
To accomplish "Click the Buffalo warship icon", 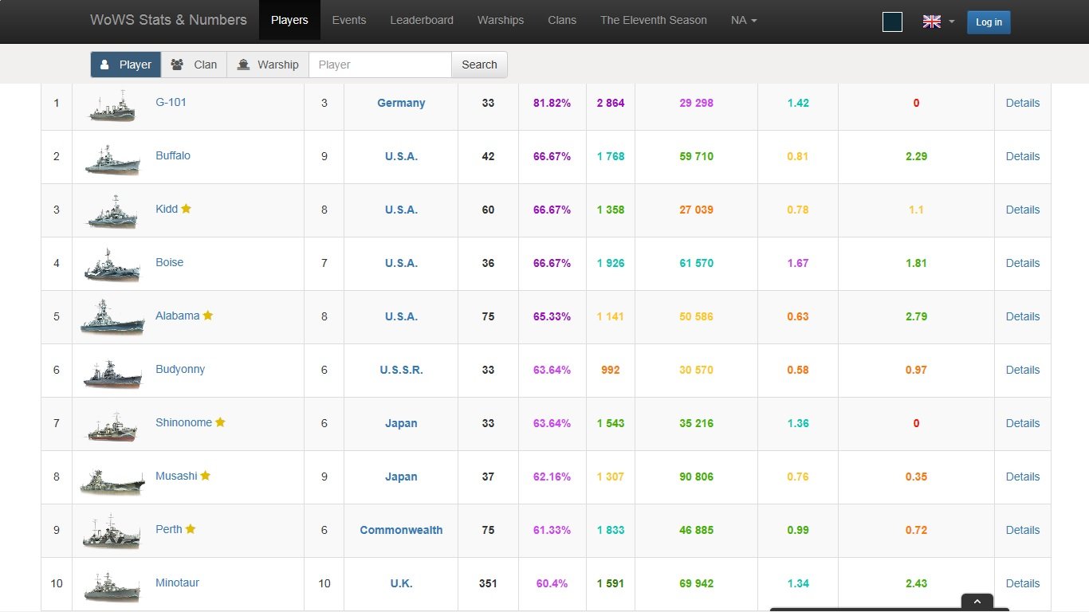I will click(x=112, y=159).
